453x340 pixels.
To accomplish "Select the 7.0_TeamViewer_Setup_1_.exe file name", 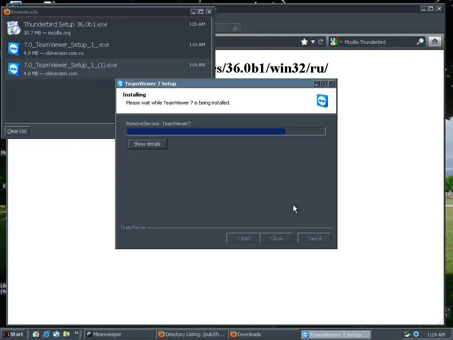I will point(66,45).
